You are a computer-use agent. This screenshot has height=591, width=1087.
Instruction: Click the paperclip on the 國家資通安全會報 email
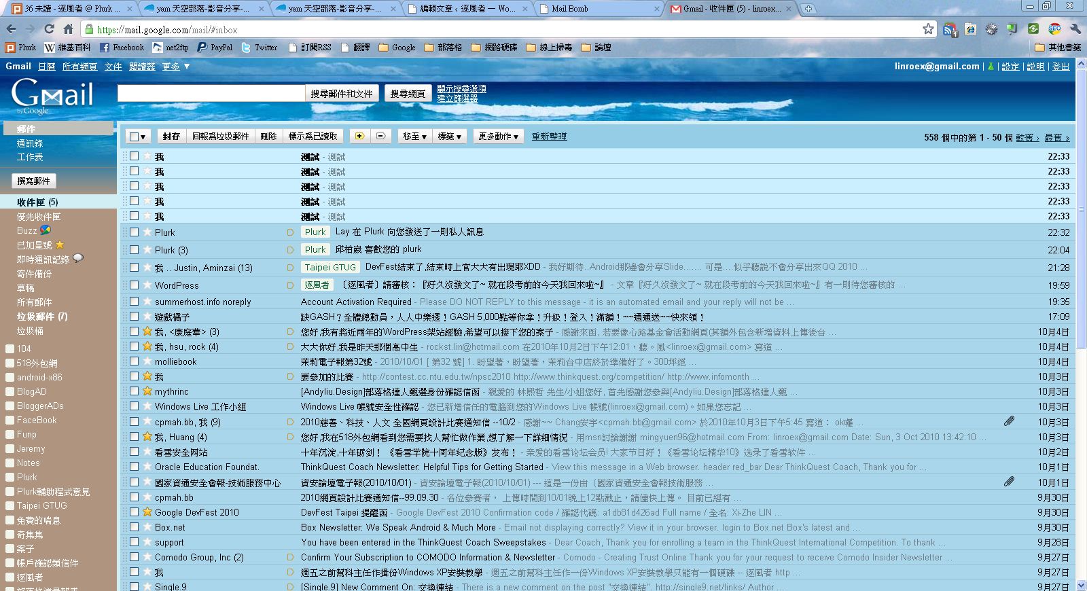click(1009, 482)
